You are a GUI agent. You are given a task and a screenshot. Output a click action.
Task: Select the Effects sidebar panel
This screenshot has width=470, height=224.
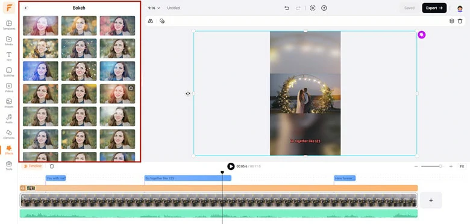(9, 150)
